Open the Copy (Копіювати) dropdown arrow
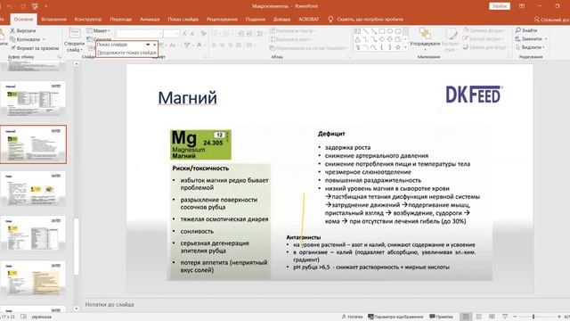The height and width of the screenshot is (321, 570). click(44, 39)
